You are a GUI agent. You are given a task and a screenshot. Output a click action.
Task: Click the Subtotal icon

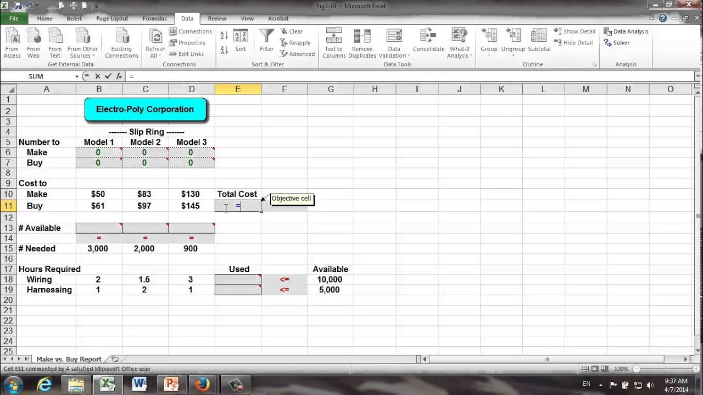[x=539, y=41]
